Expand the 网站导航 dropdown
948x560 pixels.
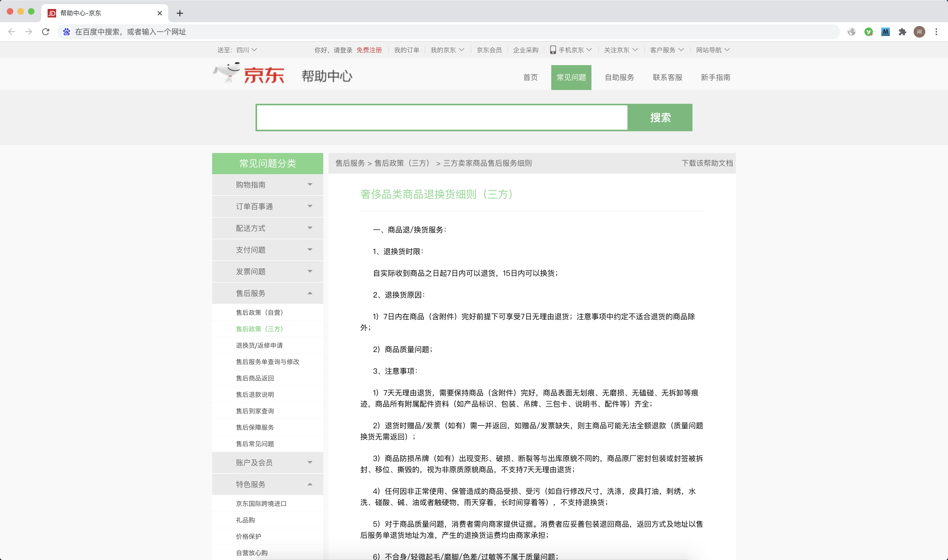click(x=713, y=50)
